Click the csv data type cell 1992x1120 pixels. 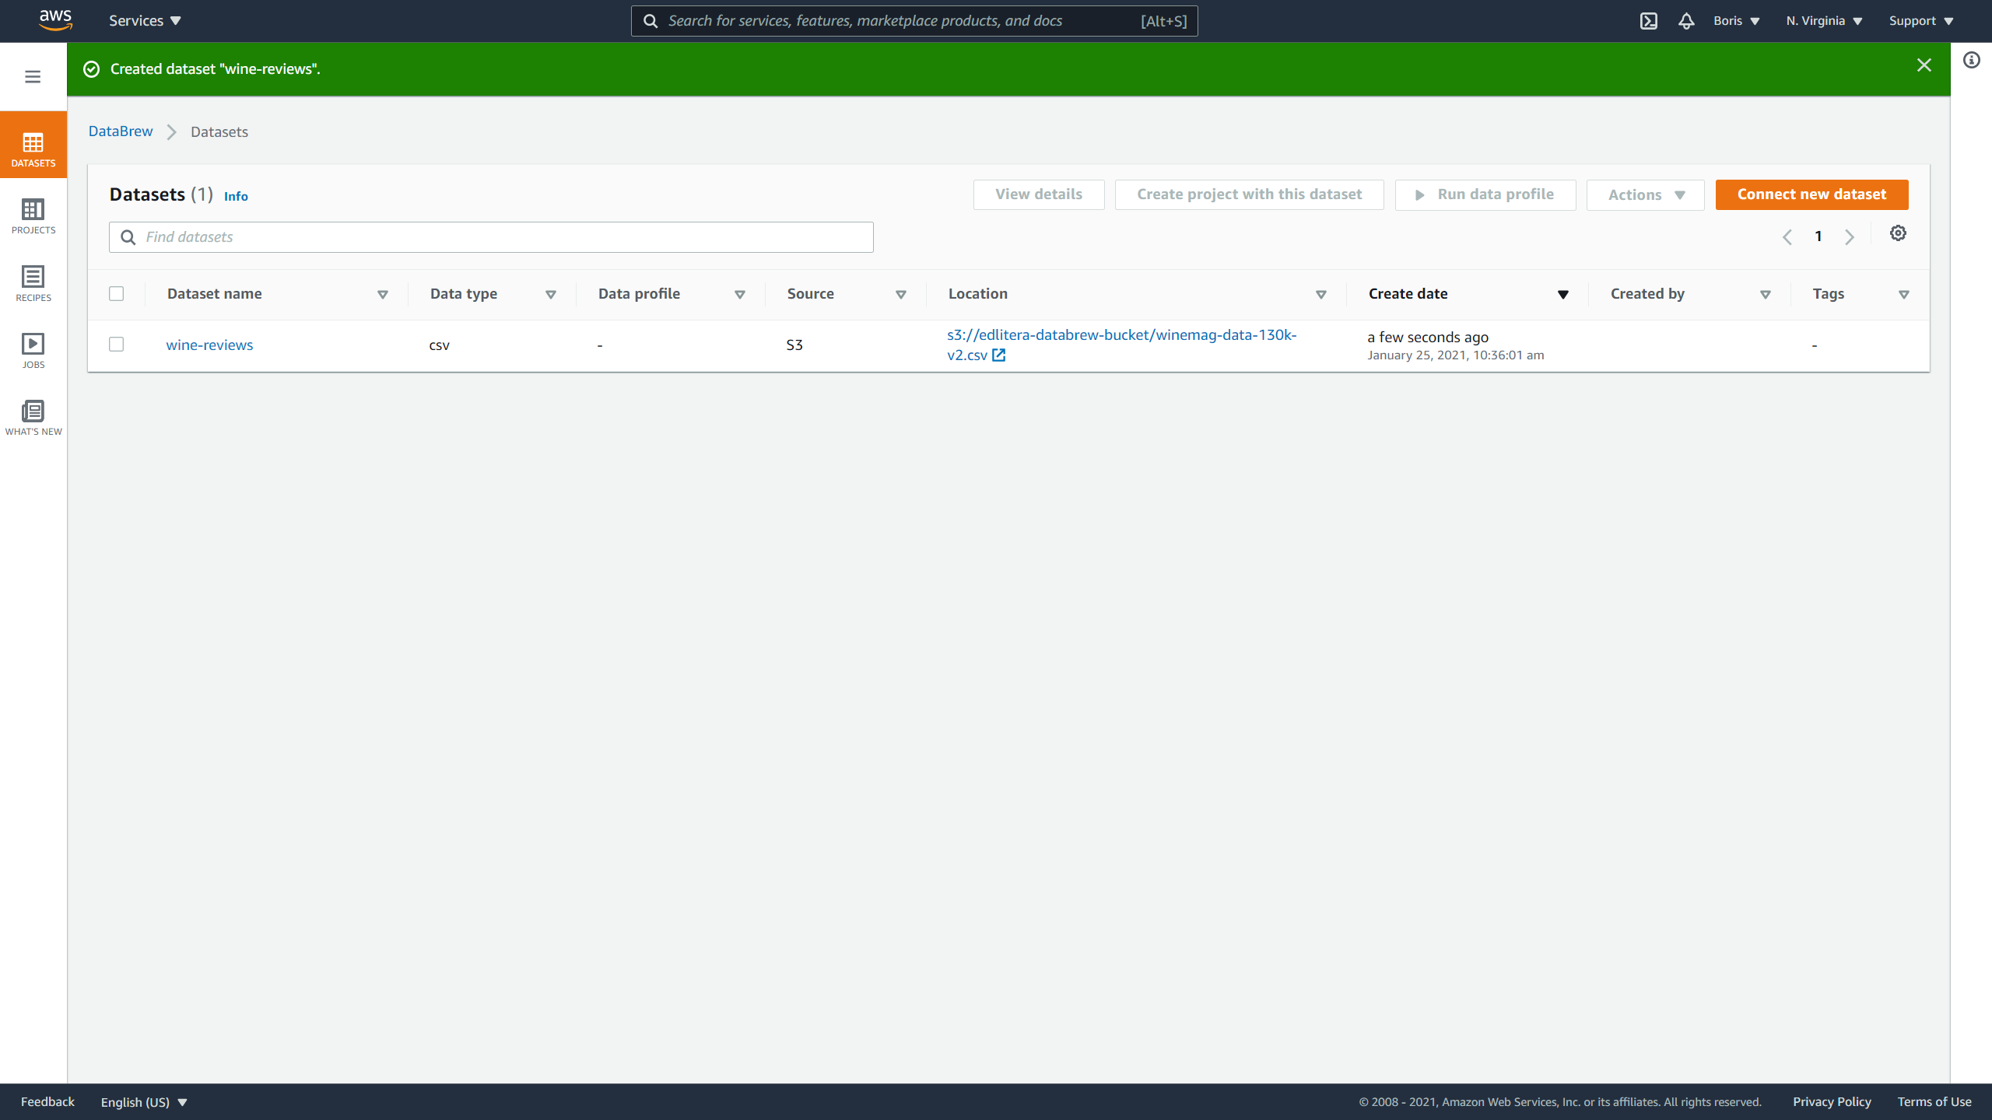[440, 345]
